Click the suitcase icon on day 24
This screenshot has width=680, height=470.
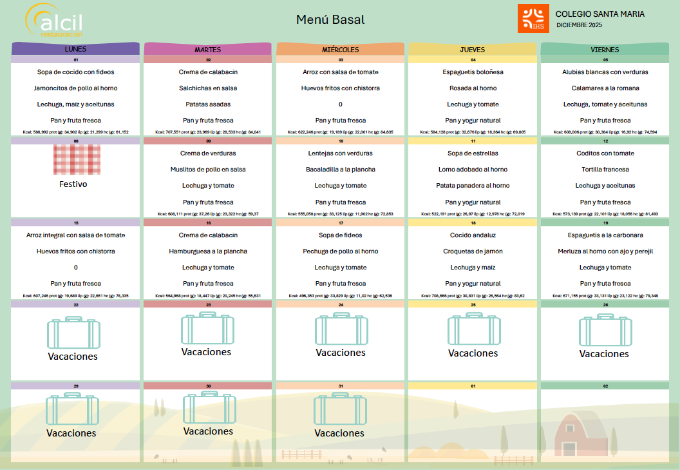click(341, 328)
